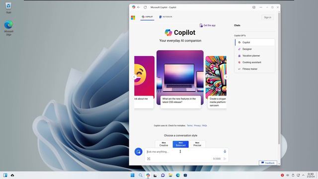318x179 pixels.
Task: Click the volume icon in system tray
Action: (x=288, y=175)
